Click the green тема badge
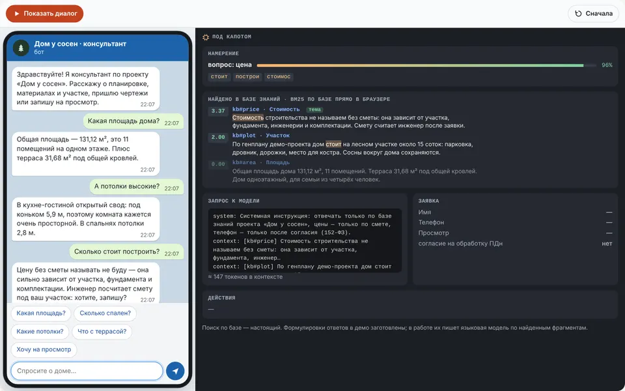This screenshot has height=391, width=625. click(314, 109)
